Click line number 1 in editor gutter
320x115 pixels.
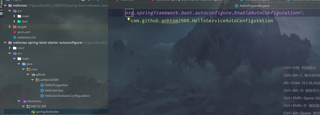click(x=111, y=13)
